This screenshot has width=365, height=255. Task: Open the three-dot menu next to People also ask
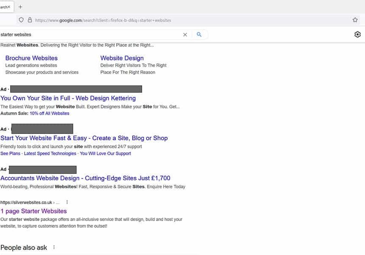54,246
